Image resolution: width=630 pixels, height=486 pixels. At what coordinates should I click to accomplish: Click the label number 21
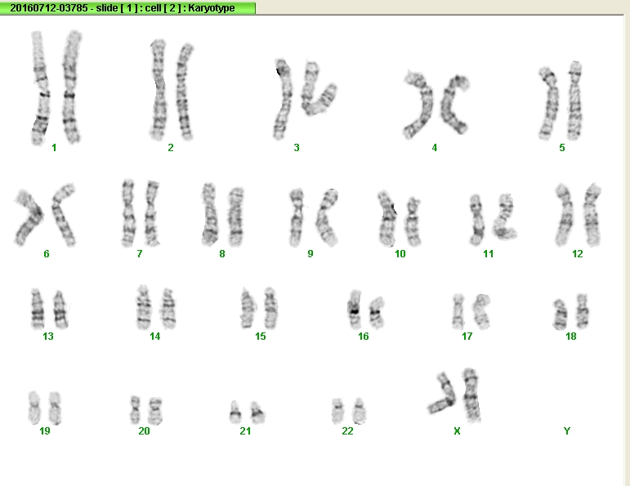click(245, 431)
